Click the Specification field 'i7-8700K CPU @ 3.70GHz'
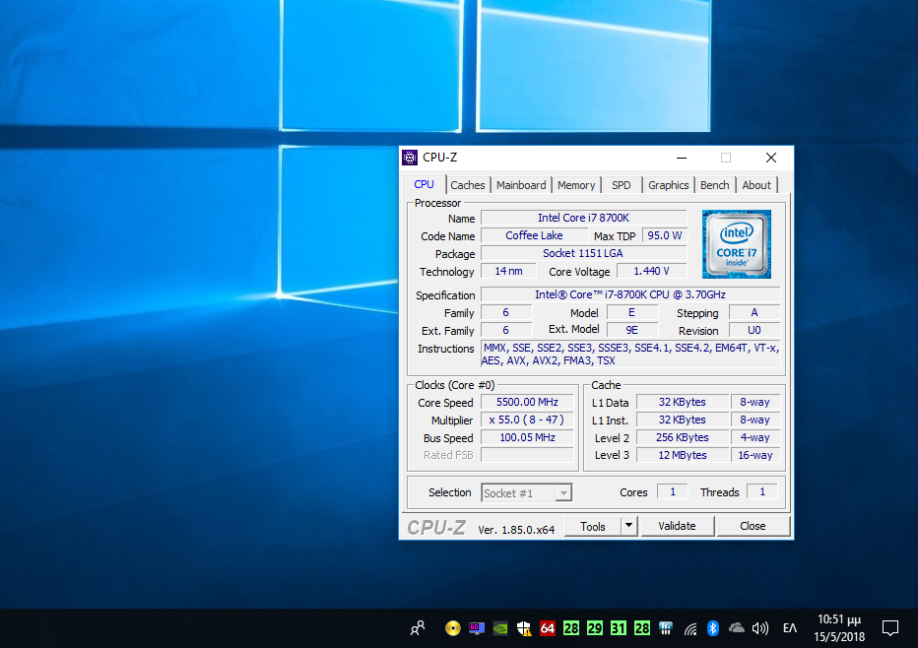This screenshot has height=648, width=918. tap(630, 294)
